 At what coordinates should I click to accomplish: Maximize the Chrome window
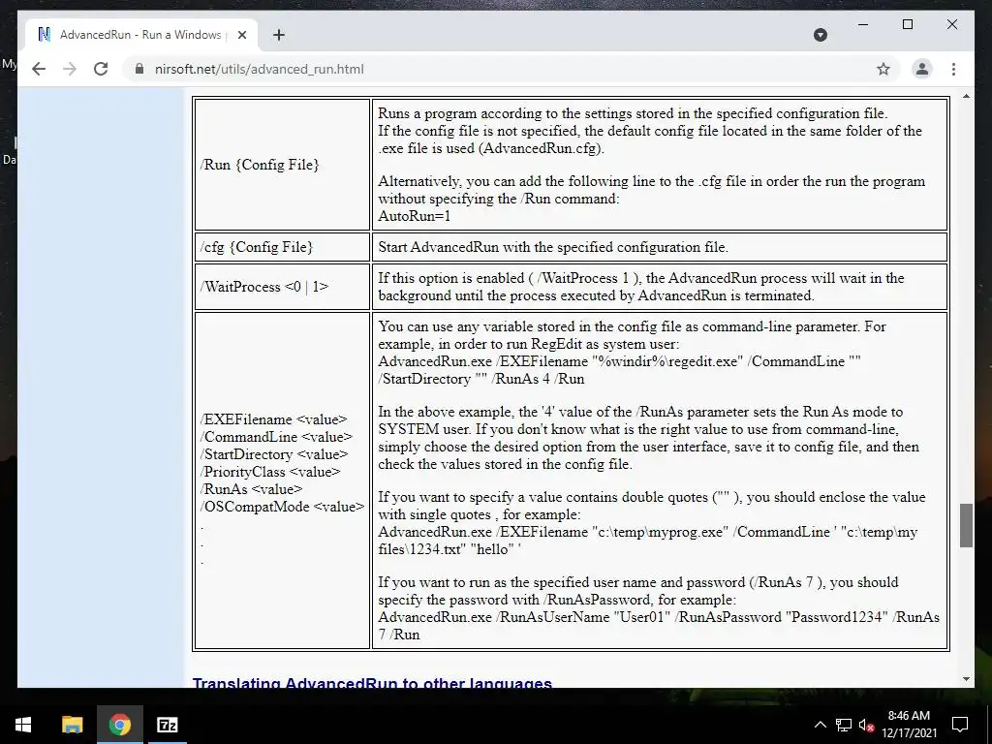[907, 24]
